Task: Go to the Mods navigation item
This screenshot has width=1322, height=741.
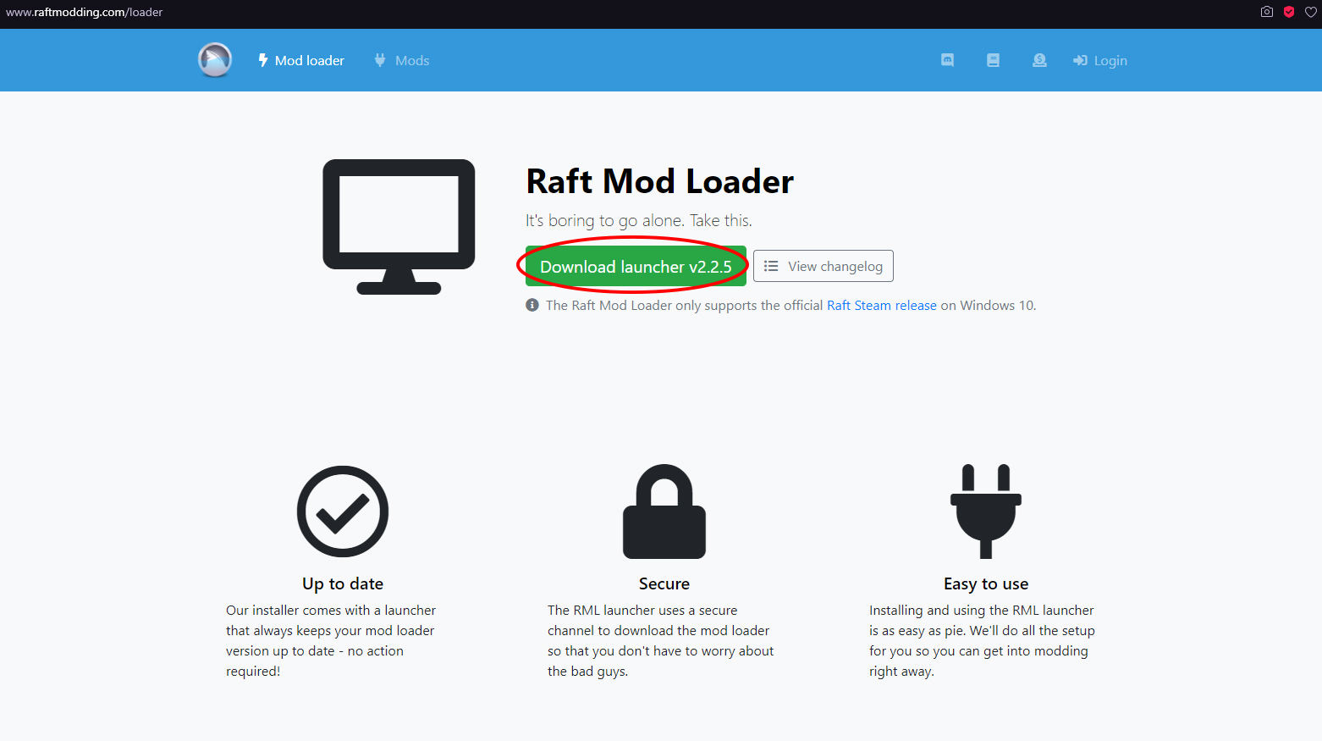Action: pos(402,60)
